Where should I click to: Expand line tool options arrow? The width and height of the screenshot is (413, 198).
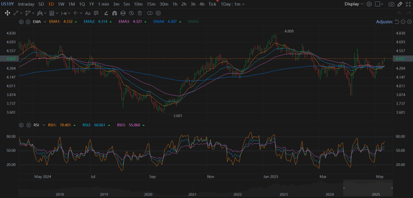coord(21,13)
